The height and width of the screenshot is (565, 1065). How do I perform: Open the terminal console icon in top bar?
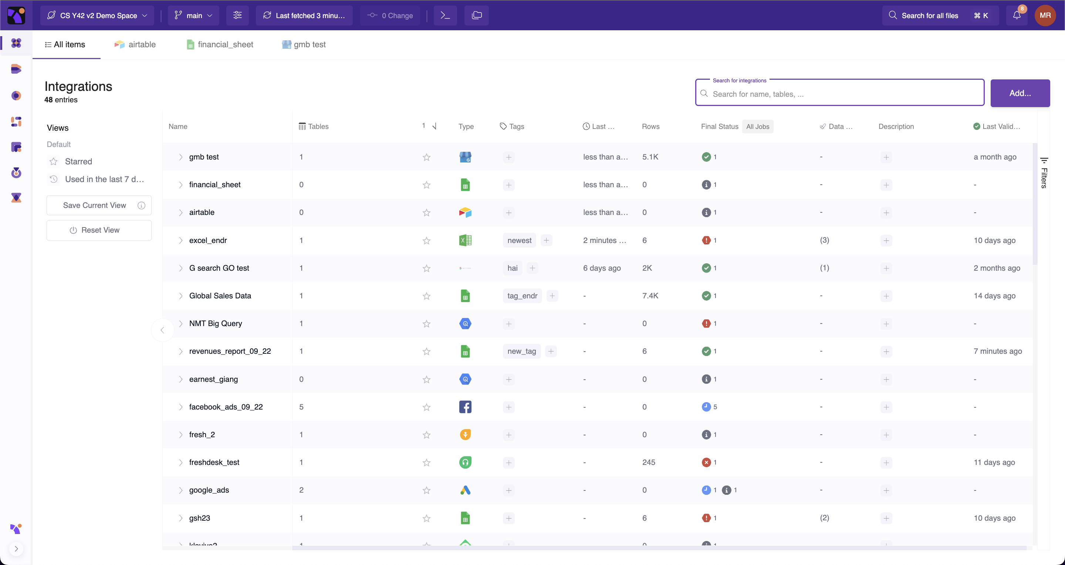pos(445,15)
